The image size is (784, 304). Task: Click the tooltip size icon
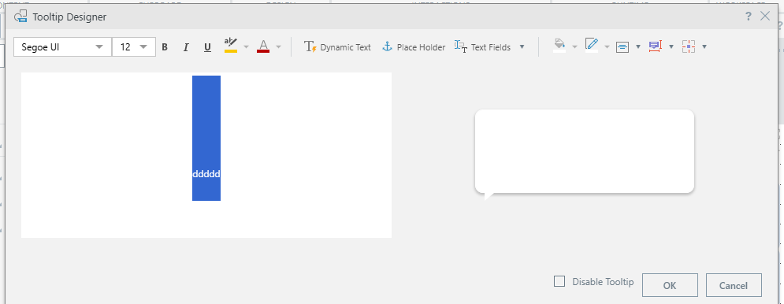pos(655,46)
